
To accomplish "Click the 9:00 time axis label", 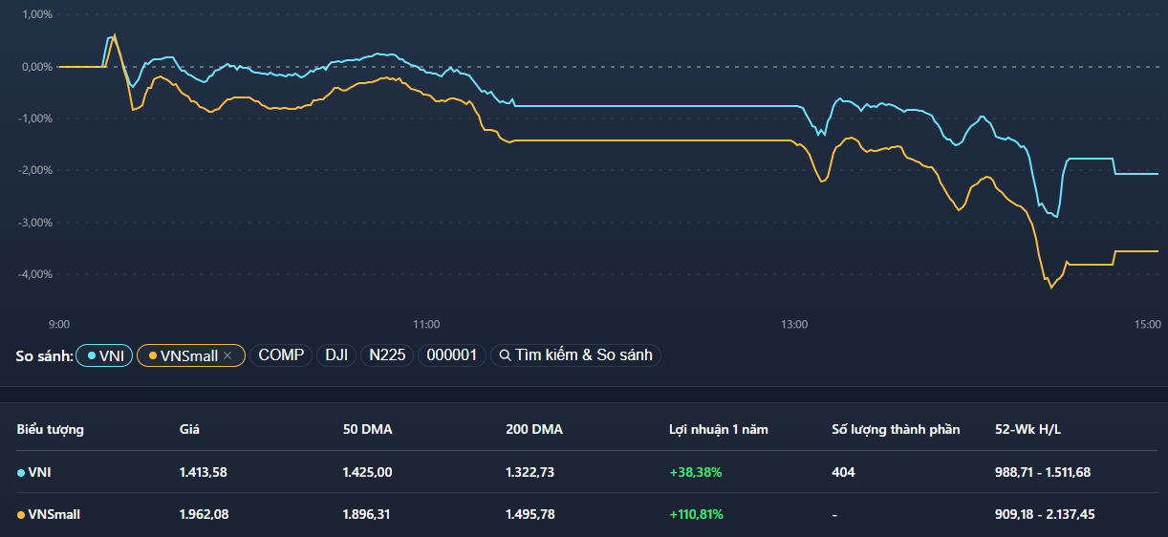I will 59,324.
